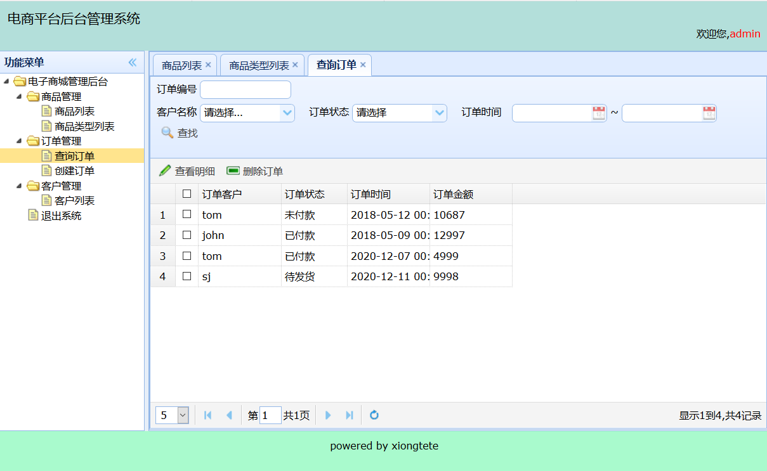Select cell with amount 12997
Screen dimensions: 767x471
[x=471, y=235]
